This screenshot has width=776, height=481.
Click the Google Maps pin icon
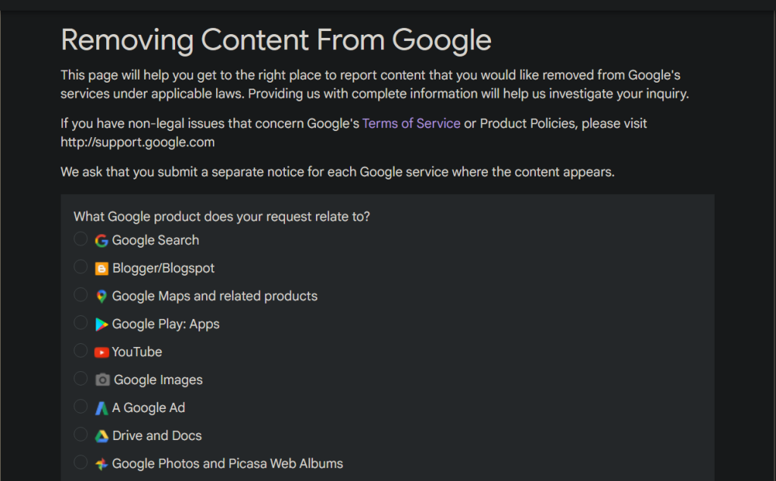pyautogui.click(x=102, y=296)
